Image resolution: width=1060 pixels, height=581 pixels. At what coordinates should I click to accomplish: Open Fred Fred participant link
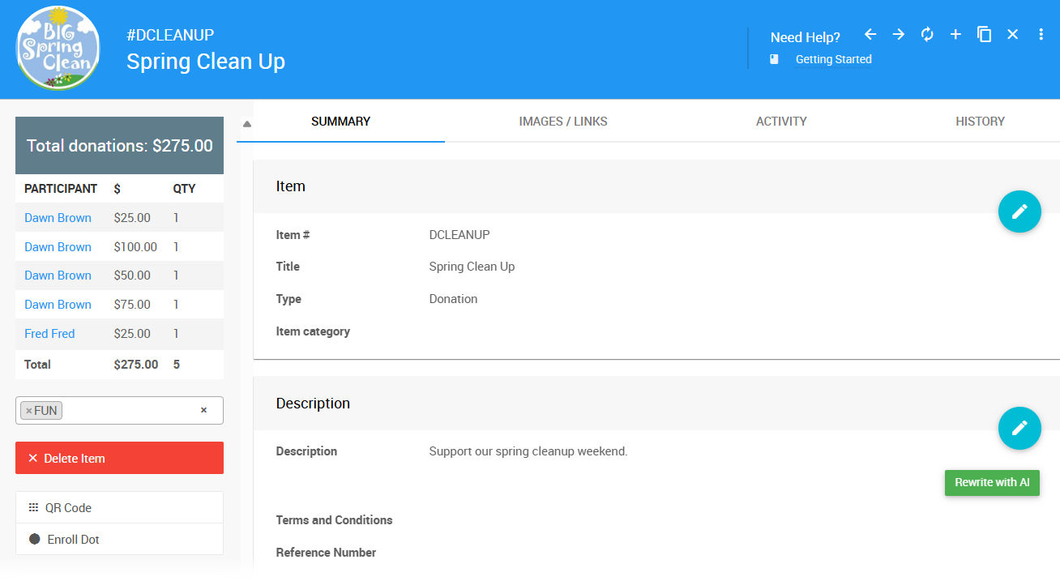[49, 334]
